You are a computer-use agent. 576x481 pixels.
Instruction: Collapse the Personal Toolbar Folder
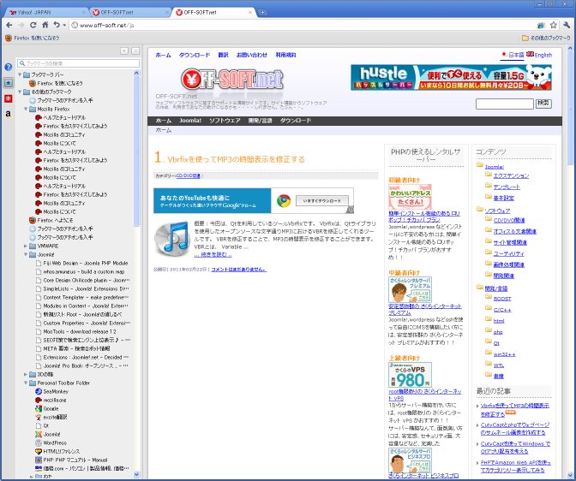pos(27,383)
